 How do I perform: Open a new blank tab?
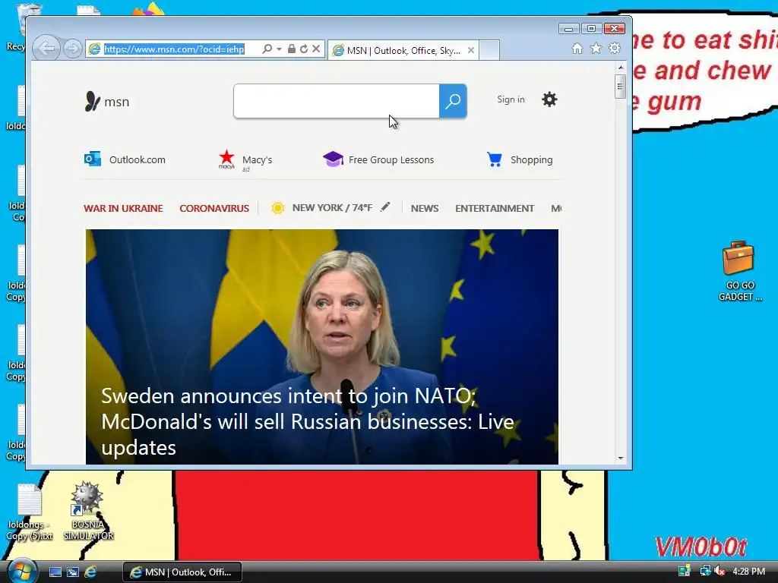click(489, 51)
